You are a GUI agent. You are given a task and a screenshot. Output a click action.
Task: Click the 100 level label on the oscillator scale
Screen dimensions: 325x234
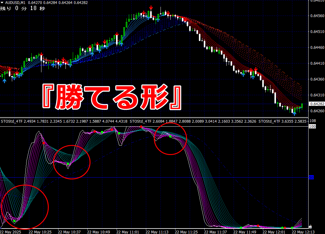coord(312,126)
